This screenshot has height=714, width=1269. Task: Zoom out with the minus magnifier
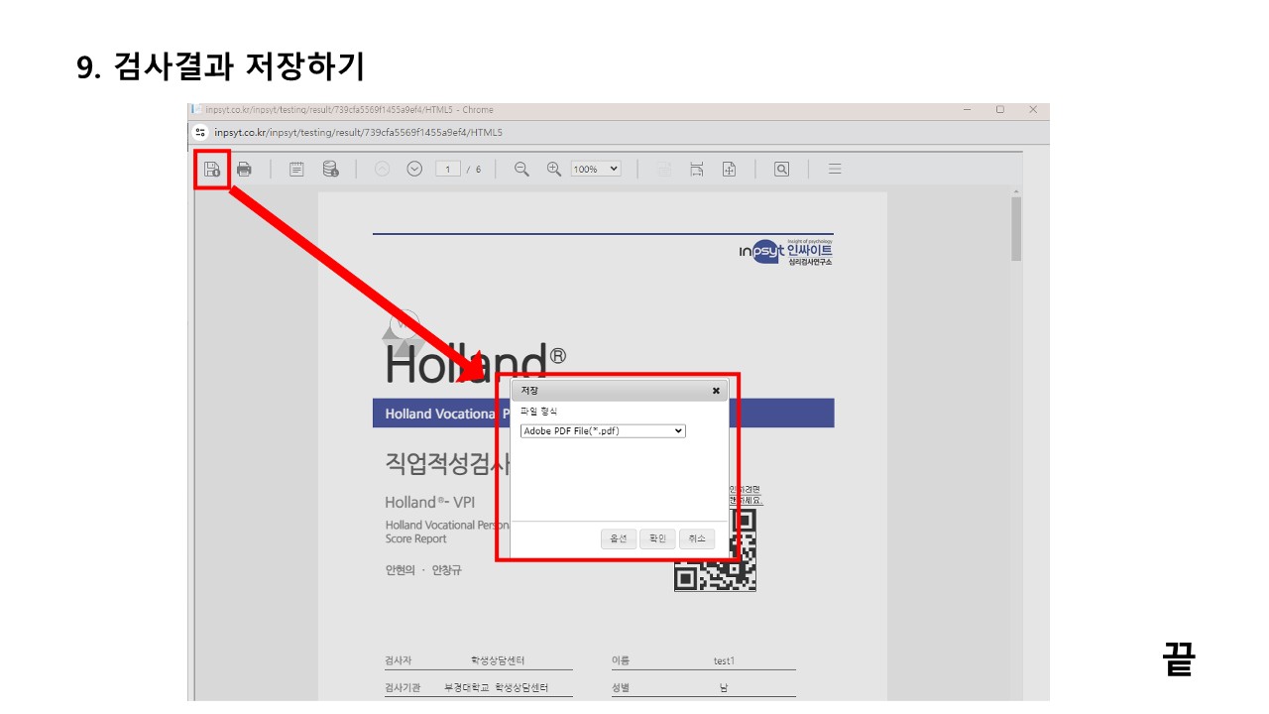pyautogui.click(x=521, y=169)
